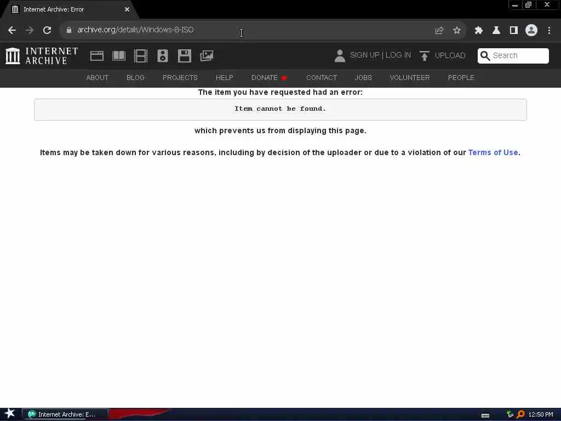Open the DONATE menu item
This screenshot has width=561, height=421.
(x=269, y=78)
